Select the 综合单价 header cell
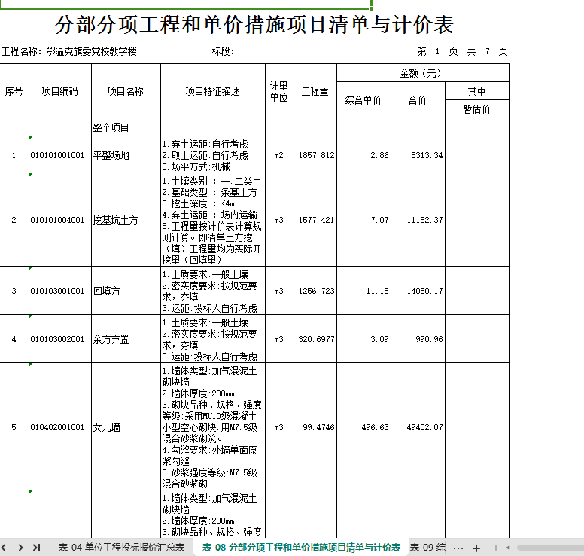584x556 pixels. click(364, 100)
